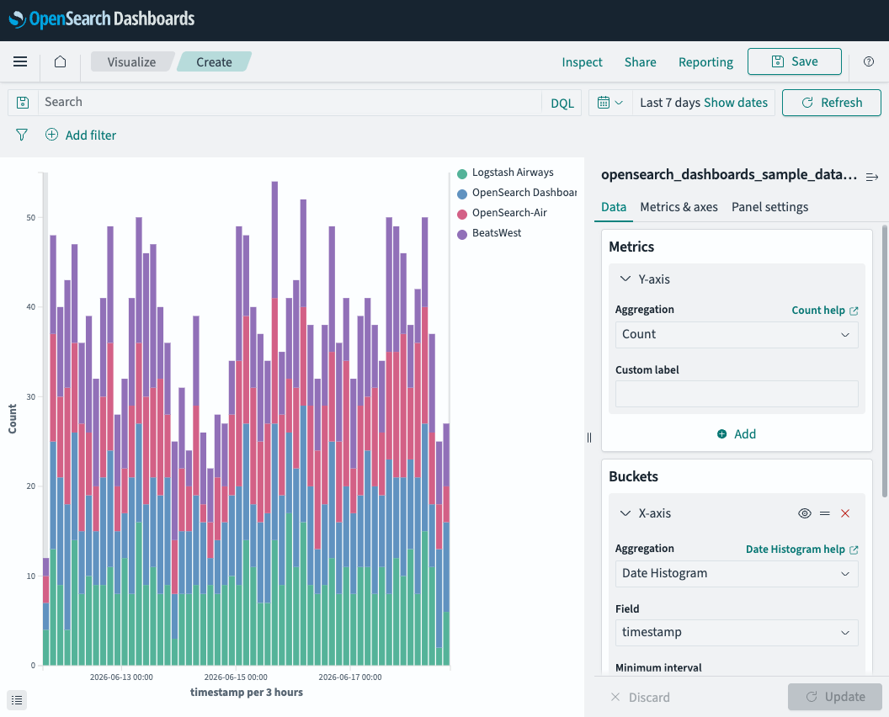Click the OpenSearch-Air legend label
Viewport: 889px width, 717px height.
click(509, 213)
